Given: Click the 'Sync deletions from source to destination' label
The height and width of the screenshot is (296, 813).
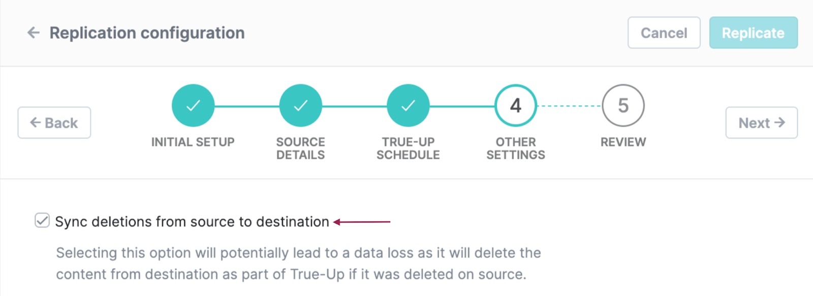Looking at the screenshot, I should point(192,221).
